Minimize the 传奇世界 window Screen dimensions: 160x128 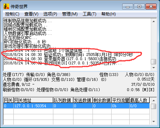click(128, 7)
